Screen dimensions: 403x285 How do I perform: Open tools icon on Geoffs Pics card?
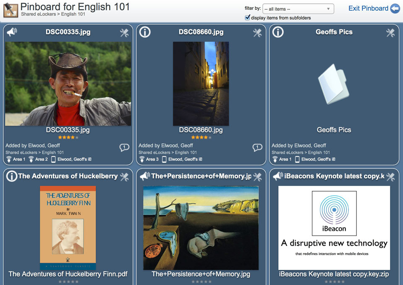[x=391, y=33]
